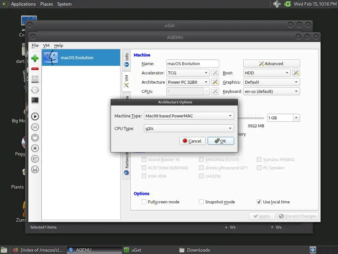Open the terminal icon in the AQEMU toolbar

point(35,101)
